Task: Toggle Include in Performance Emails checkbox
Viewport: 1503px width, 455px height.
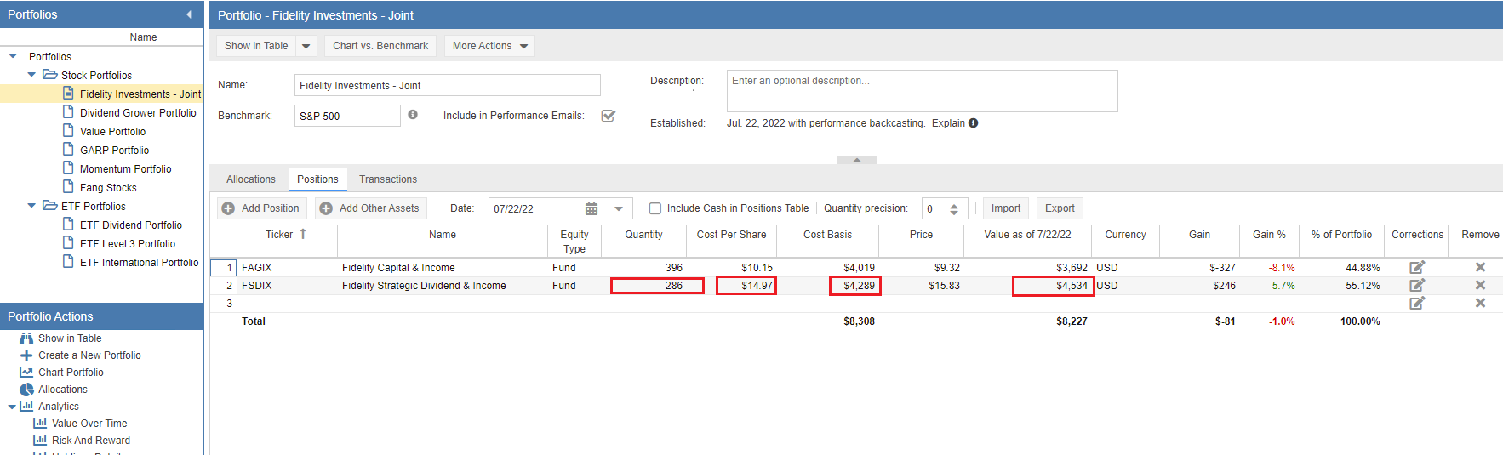Action: point(609,116)
